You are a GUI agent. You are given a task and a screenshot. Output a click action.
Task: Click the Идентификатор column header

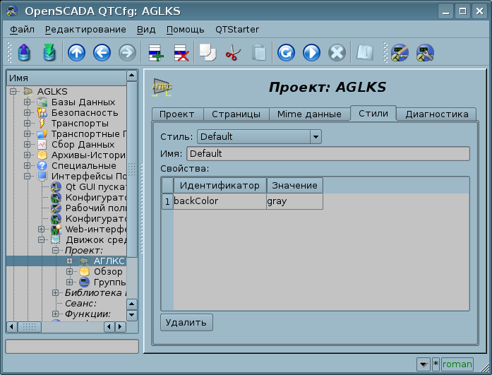[x=220, y=186]
